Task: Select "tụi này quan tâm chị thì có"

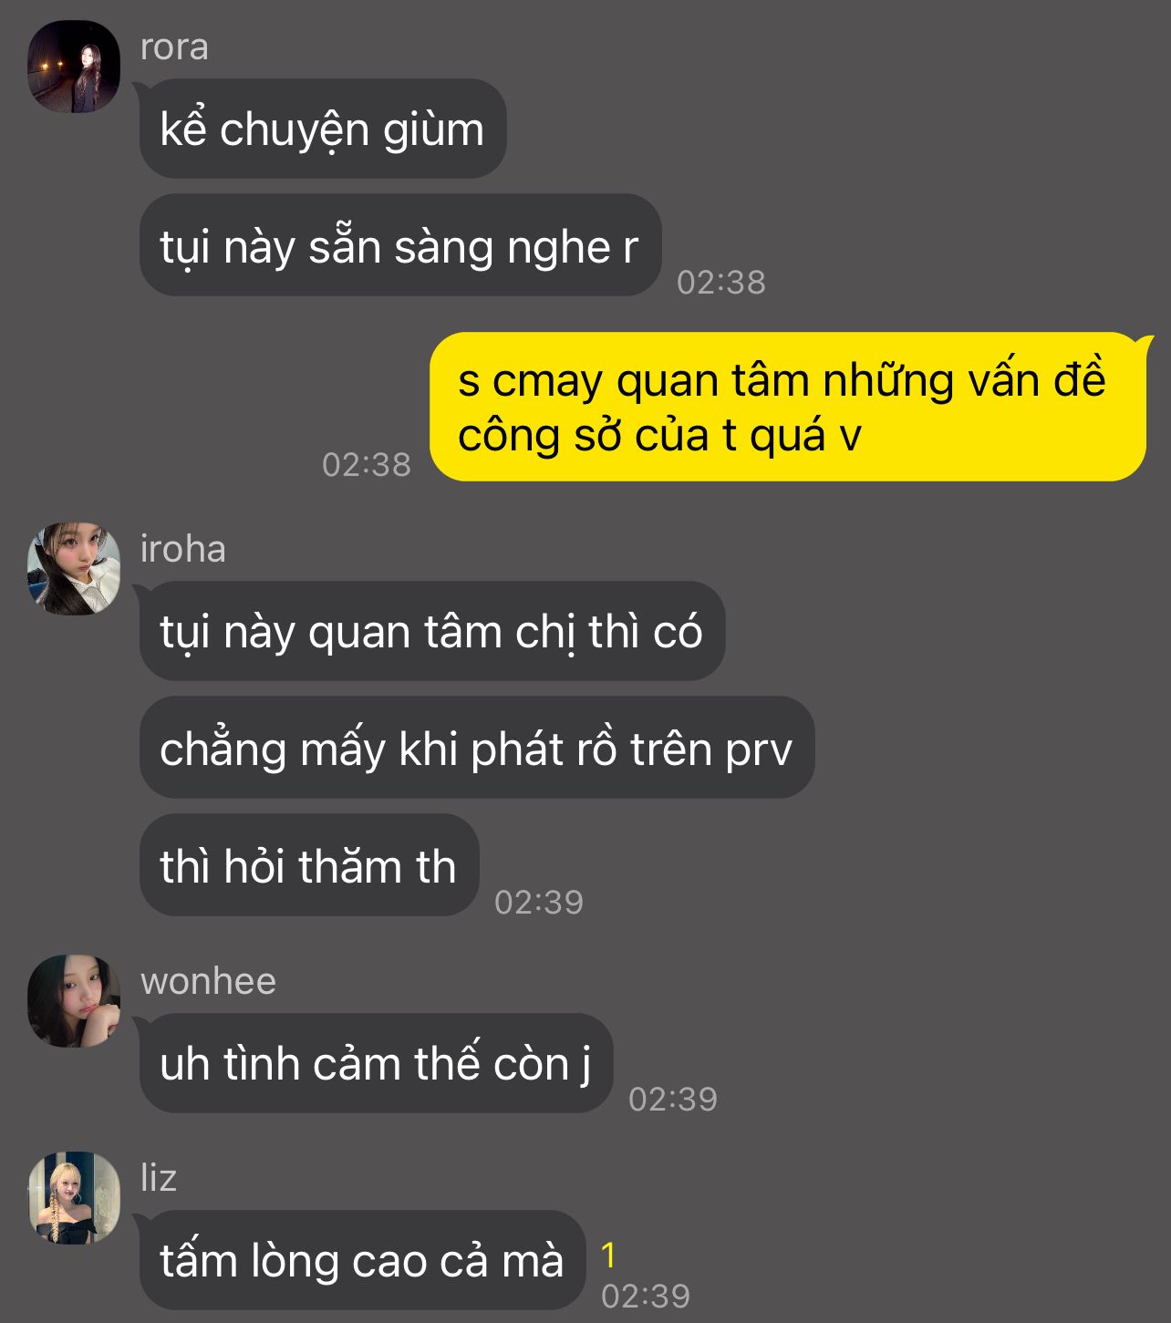Action: pyautogui.click(x=432, y=631)
